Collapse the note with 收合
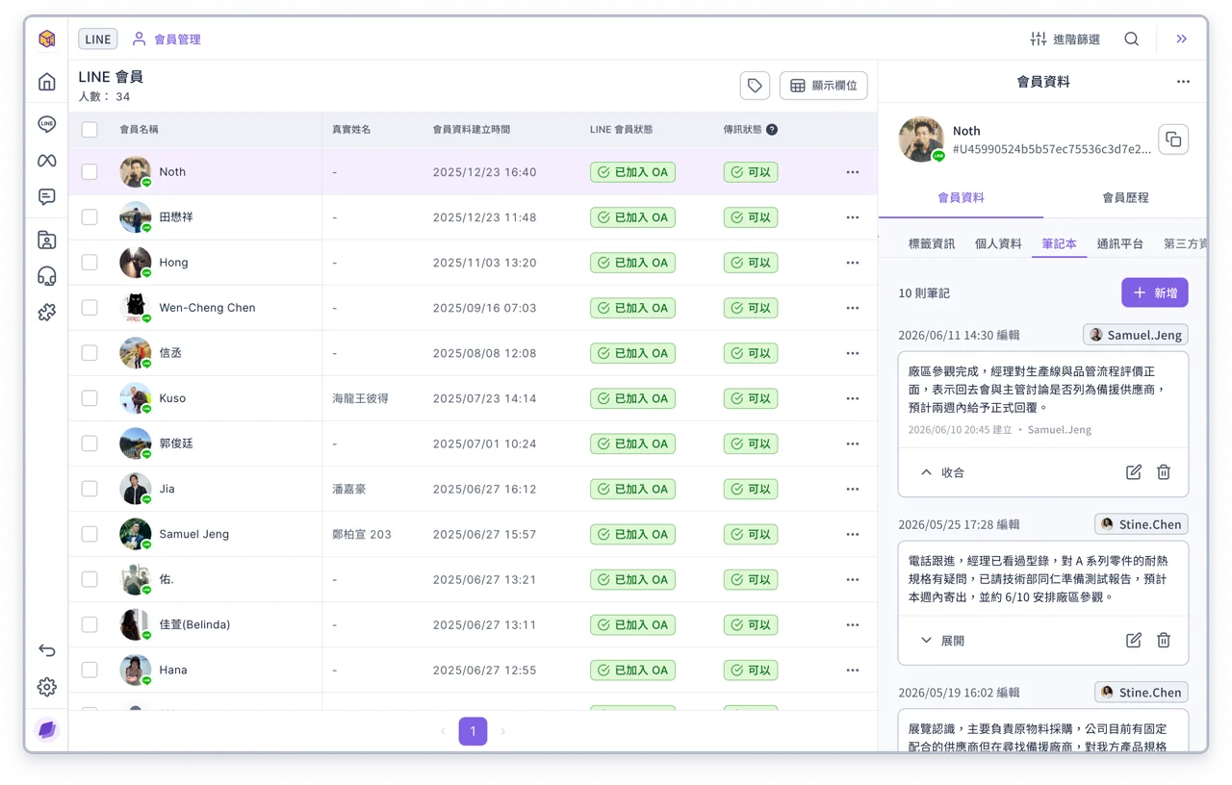The image size is (1232, 785). coord(942,472)
